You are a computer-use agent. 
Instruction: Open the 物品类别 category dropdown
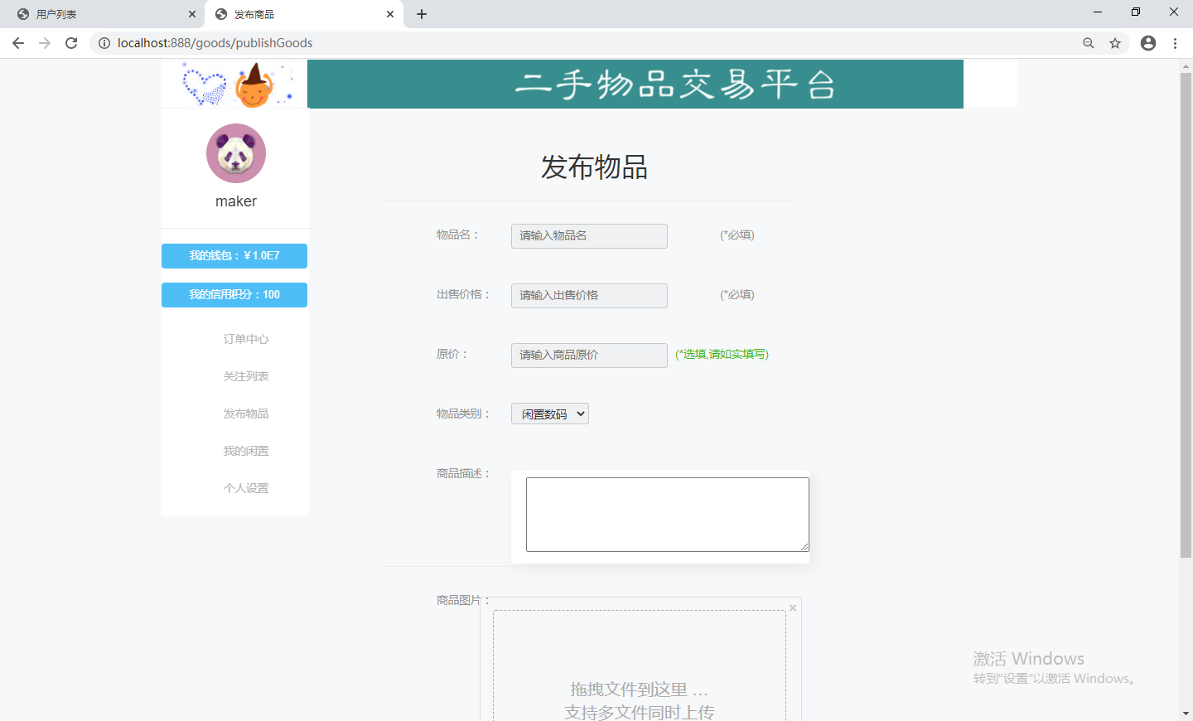[549, 414]
